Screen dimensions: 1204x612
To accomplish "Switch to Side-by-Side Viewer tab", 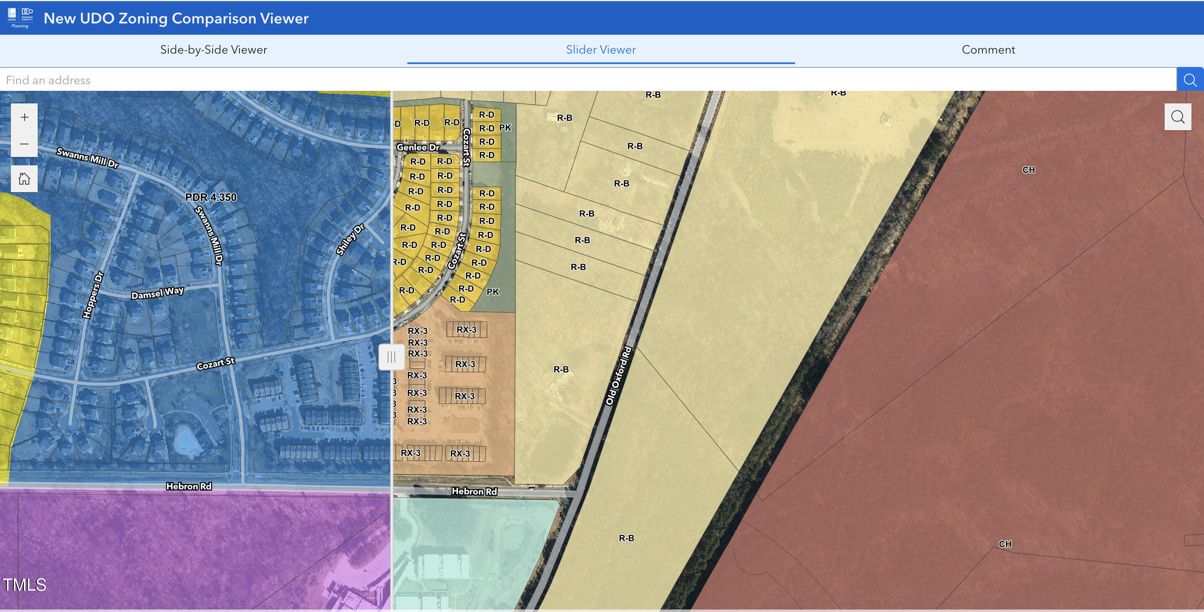I will click(x=214, y=49).
